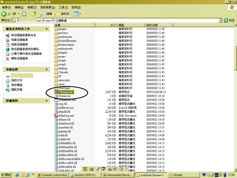Open 我的文件 in other places
This screenshot has height=178, width=237.
17,80
